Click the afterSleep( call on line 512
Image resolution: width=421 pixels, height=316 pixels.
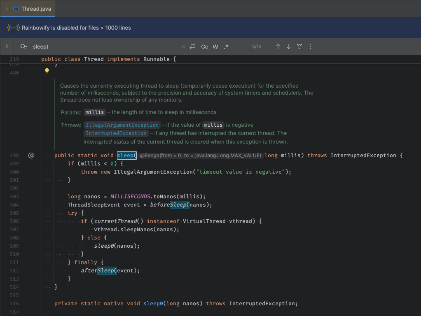click(99, 271)
